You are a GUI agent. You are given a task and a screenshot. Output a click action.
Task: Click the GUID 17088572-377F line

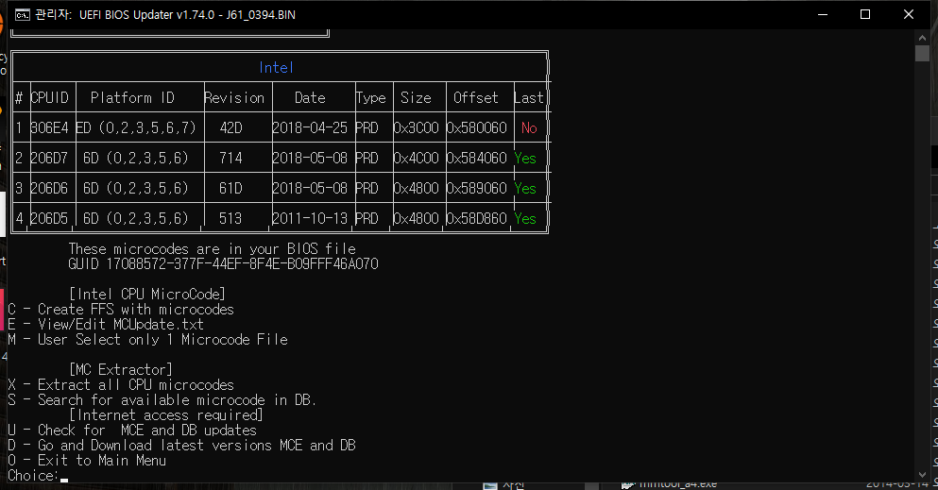[223, 263]
